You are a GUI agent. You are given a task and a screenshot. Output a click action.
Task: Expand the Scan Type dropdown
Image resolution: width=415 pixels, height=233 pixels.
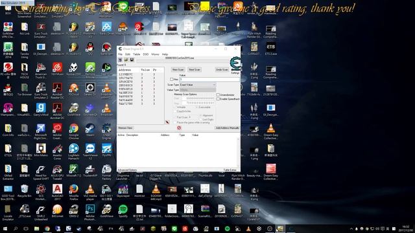point(198,85)
